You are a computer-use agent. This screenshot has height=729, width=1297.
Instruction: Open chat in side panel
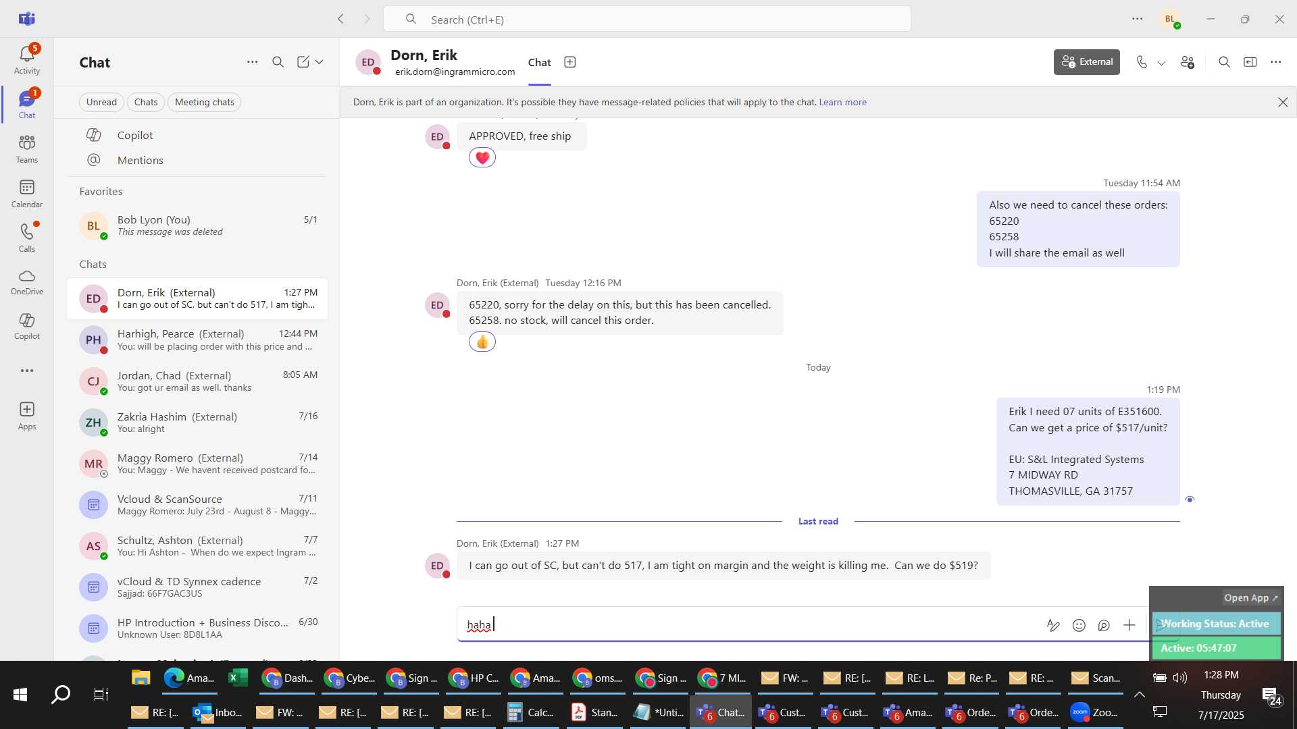point(1250,62)
